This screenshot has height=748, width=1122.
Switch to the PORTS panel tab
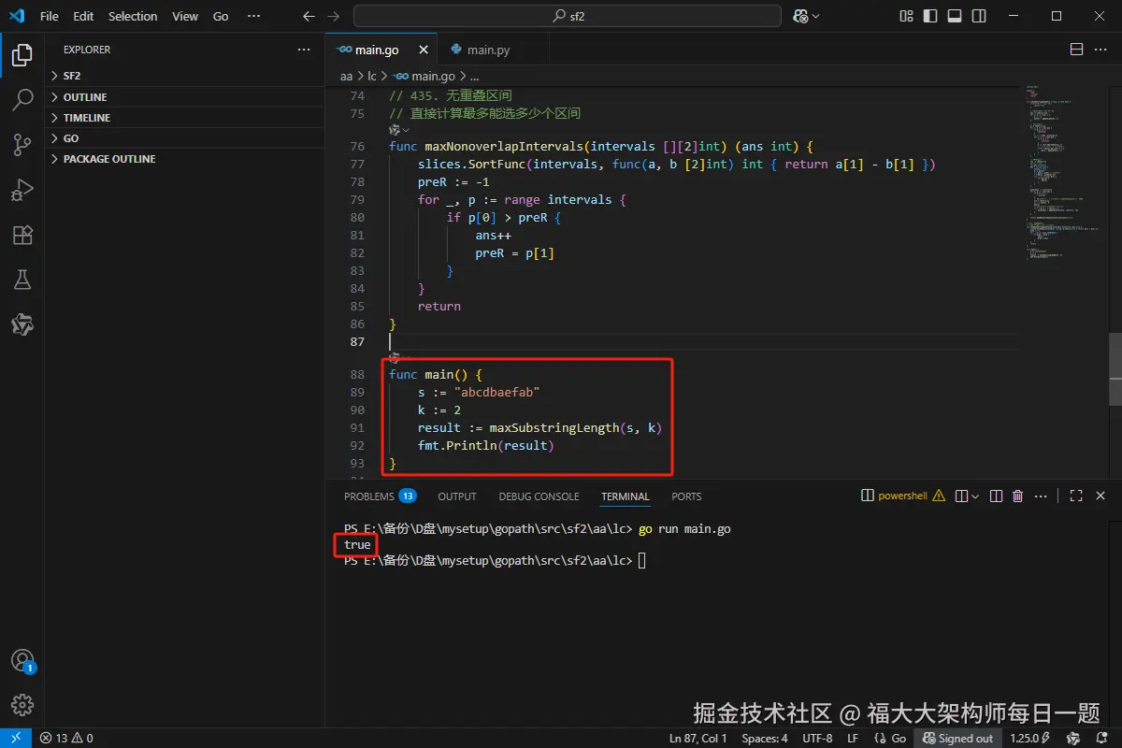(686, 496)
